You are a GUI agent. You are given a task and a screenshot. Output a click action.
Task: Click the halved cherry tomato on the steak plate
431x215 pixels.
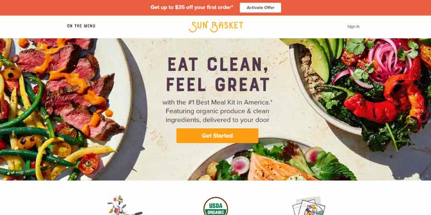89,164
